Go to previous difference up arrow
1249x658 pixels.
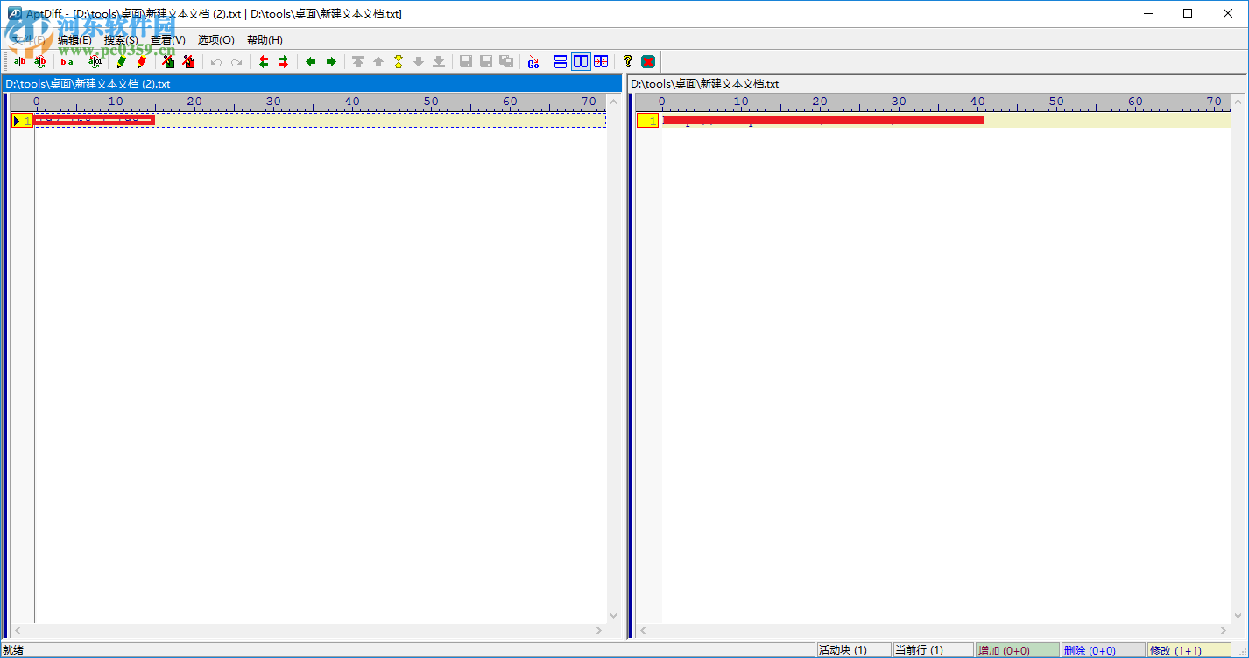[x=378, y=61]
